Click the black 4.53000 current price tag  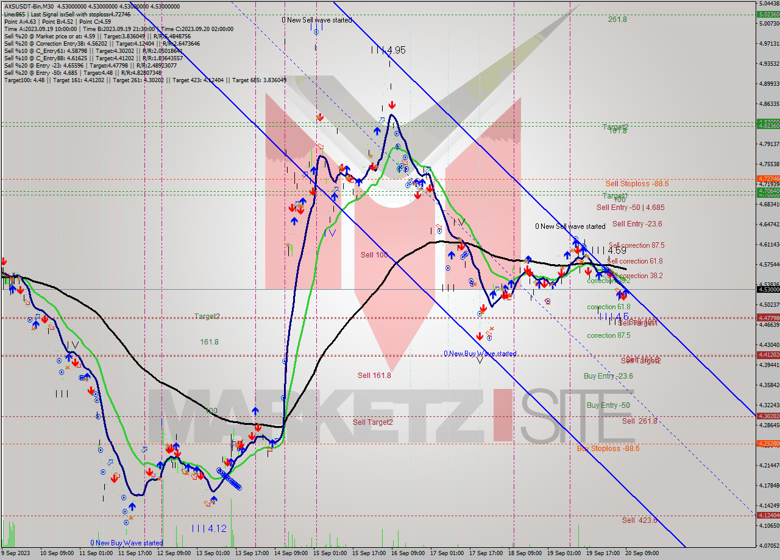point(768,289)
